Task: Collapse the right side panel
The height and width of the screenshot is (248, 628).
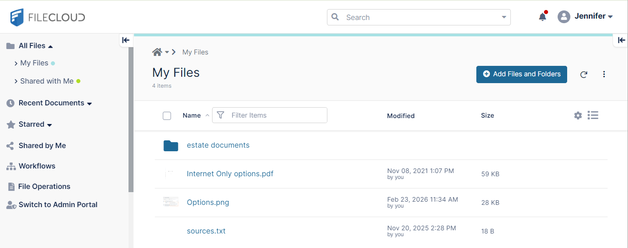Action: (x=621, y=40)
